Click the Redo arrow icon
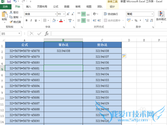 pos(23,1)
